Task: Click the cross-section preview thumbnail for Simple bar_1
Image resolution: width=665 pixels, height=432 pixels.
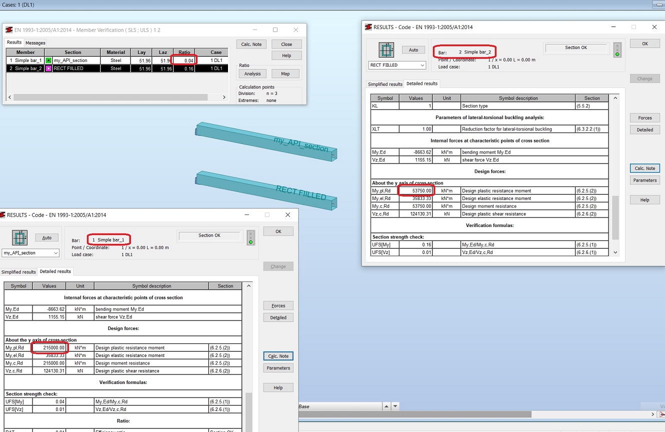Action: pyautogui.click(x=19, y=238)
